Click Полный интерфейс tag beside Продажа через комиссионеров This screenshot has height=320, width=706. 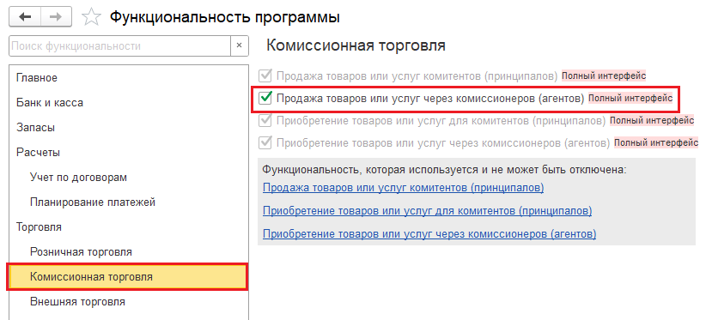pos(630,98)
